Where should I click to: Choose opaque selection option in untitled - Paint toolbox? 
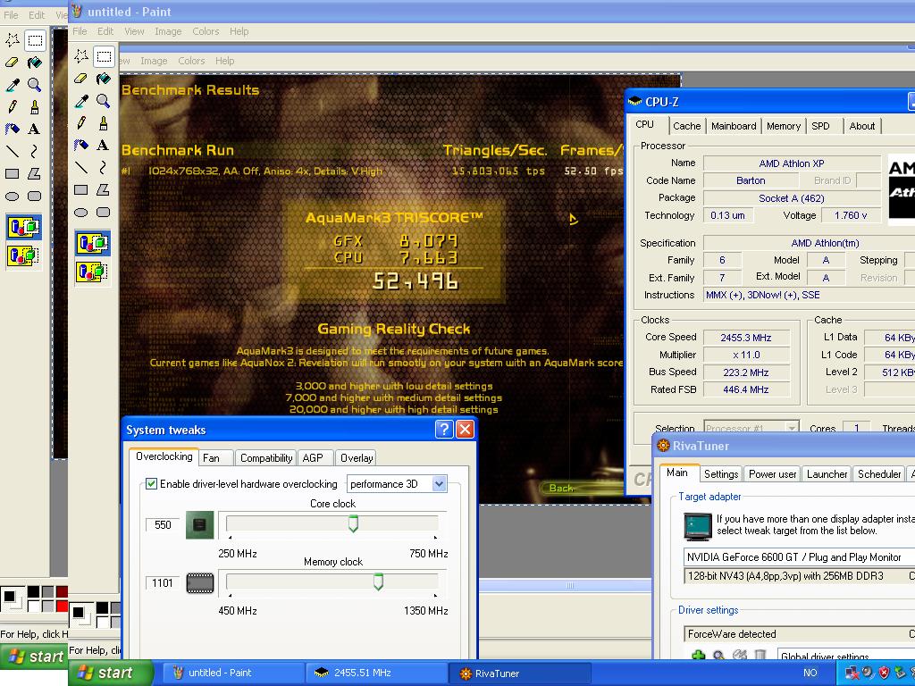tap(92, 243)
